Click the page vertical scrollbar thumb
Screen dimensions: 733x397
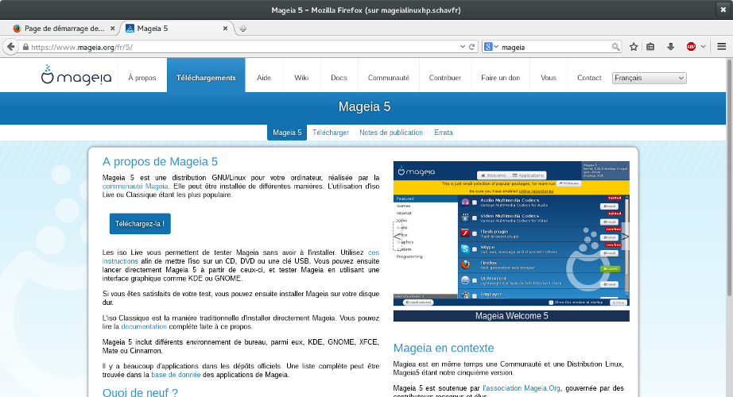729,178
